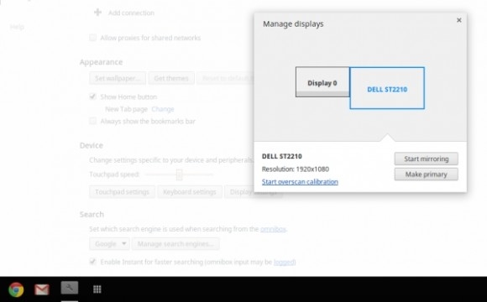Toggle Allow proxies for shared networks
Viewport: 487px width, 302px height.
click(x=92, y=38)
